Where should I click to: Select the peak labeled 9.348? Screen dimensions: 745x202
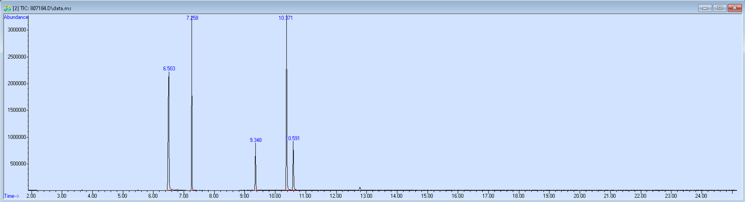click(256, 140)
